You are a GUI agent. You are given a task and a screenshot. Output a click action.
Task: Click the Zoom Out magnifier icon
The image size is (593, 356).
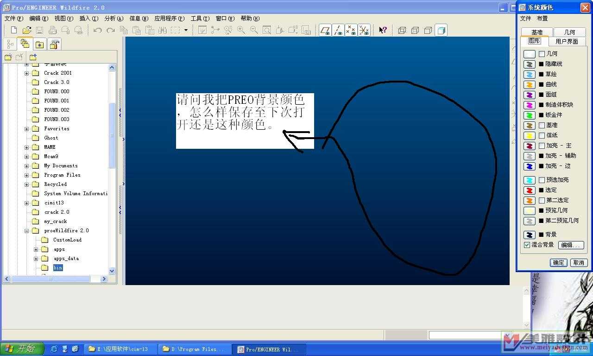point(254,30)
